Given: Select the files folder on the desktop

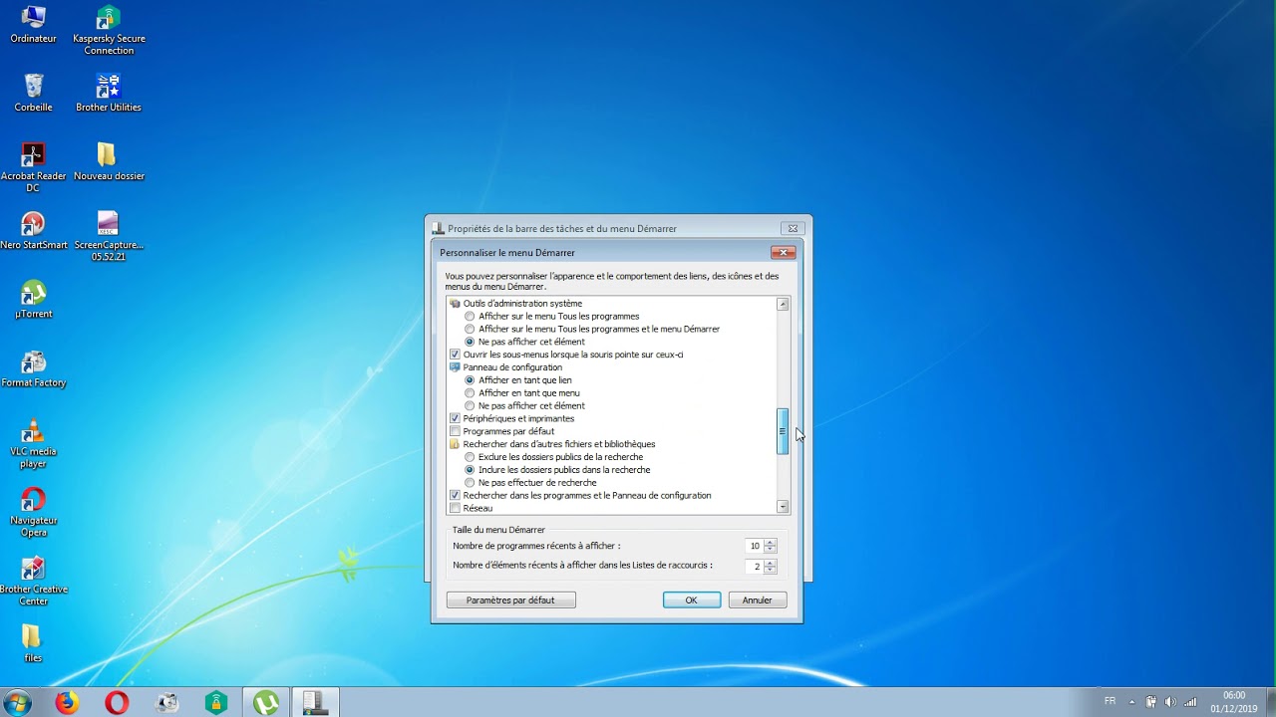Looking at the screenshot, I should (33, 644).
